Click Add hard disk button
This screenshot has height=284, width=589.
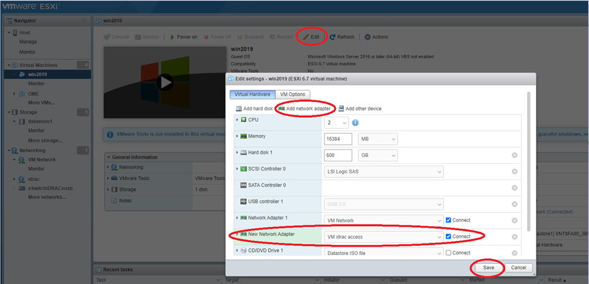254,109
